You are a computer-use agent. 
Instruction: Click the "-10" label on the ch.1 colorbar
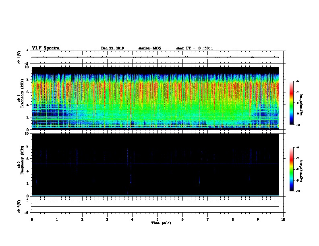(298, 125)
